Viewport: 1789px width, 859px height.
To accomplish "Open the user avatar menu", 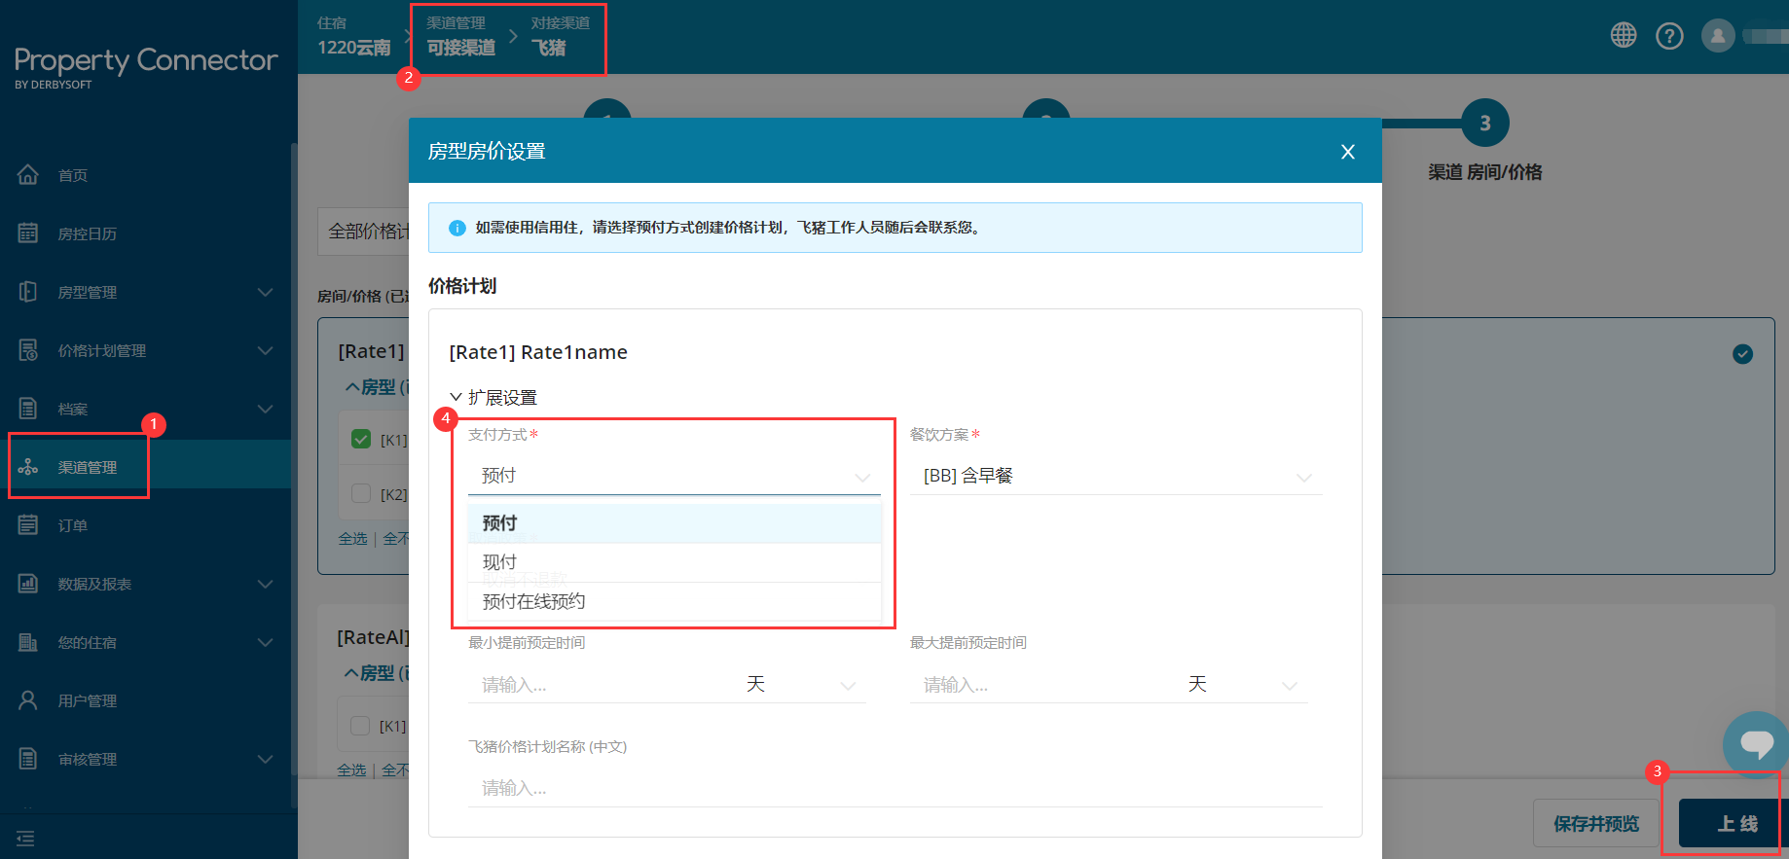I will click(x=1718, y=36).
